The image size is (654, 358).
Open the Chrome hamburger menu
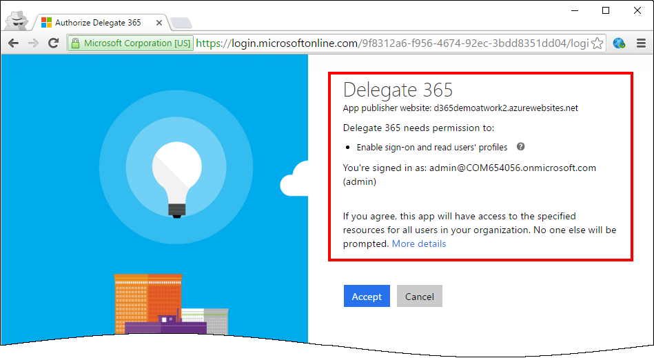click(641, 43)
